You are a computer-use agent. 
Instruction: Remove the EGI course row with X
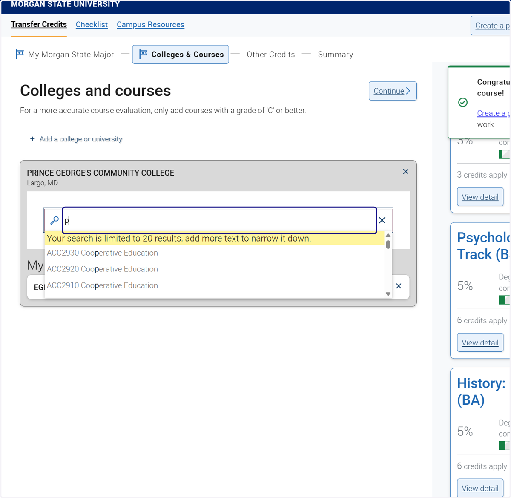click(399, 286)
